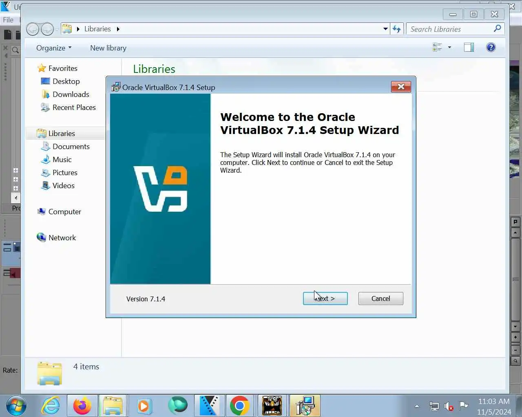Refresh the Libraries address bar
Screen dimensions: 522x417
point(396,29)
